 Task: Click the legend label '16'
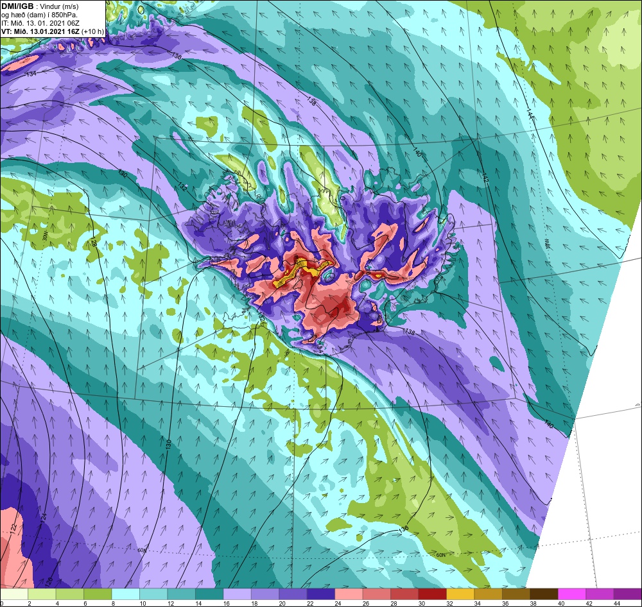point(227,603)
